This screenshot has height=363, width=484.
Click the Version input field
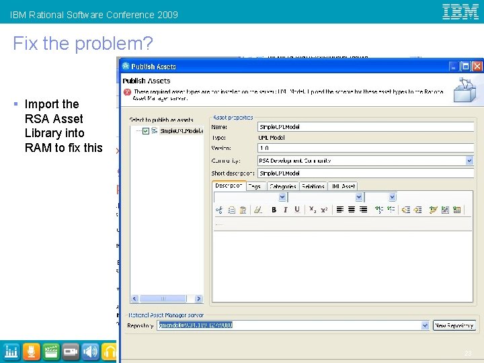click(x=366, y=148)
